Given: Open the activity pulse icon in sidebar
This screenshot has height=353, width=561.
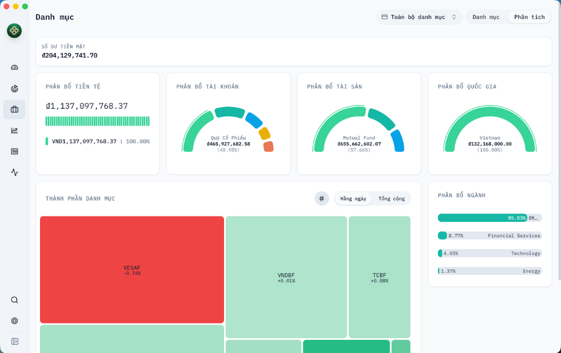Looking at the screenshot, I should pos(14,172).
